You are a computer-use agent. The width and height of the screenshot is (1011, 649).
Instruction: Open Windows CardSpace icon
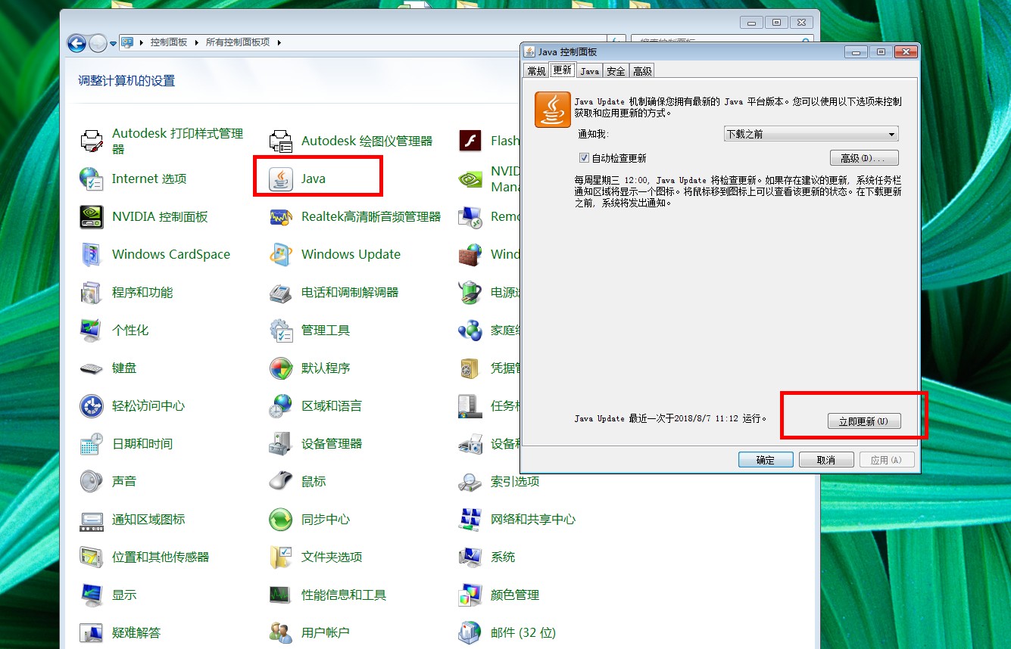[x=92, y=254]
